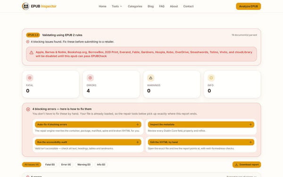283x177 pixels.
Task: Click the Warnings summary card
Action: pos(172,84)
